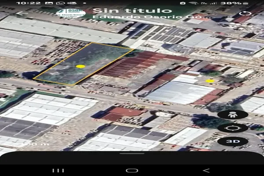Image resolution: width=264 pixels, height=176 pixels.
Task: Tap the refresh icon at top right
Action: pos(246,13)
